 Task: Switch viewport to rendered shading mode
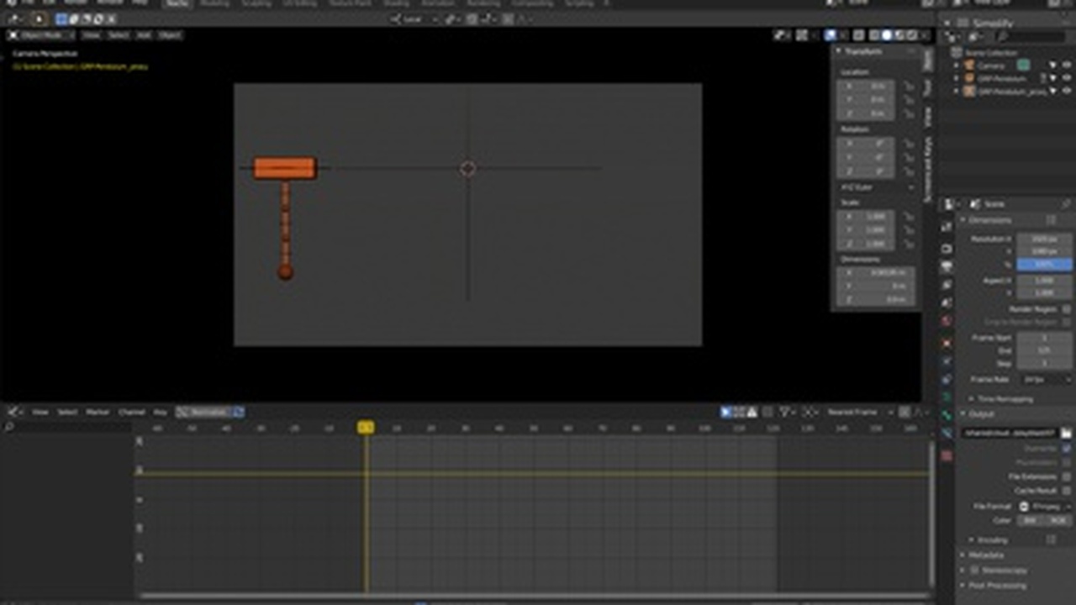[x=912, y=35]
